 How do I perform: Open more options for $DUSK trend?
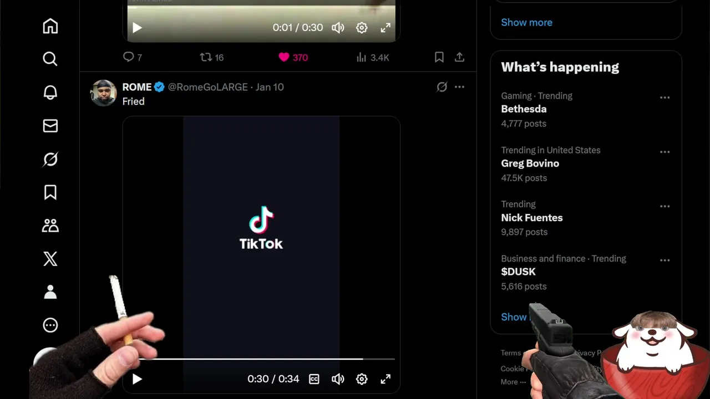click(665, 260)
